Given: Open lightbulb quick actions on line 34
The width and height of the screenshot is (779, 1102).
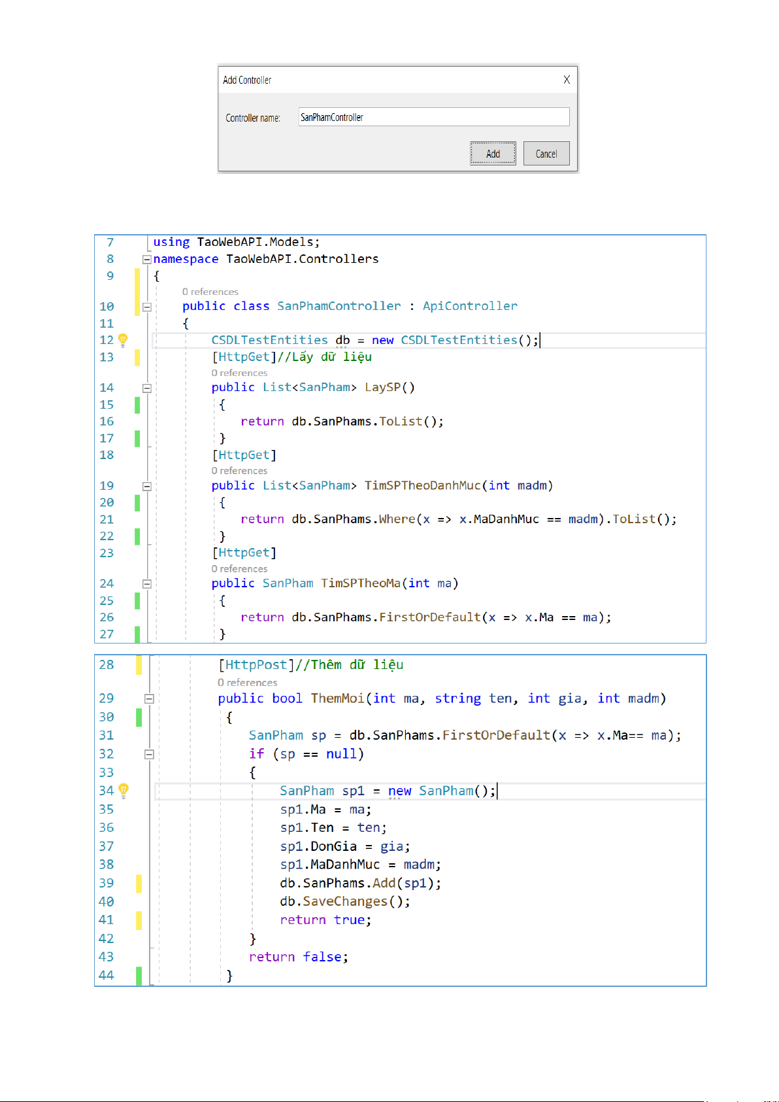Looking at the screenshot, I should (124, 790).
